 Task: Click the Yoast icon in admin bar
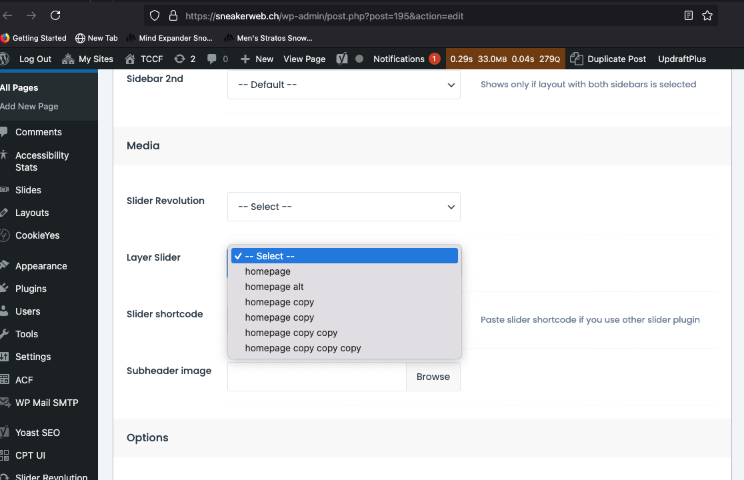pyautogui.click(x=342, y=59)
